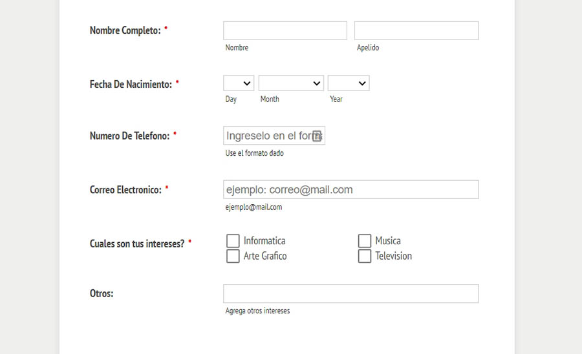Click the 'Fecha De Nacimiento' label
The width and height of the screenshot is (582, 354).
point(131,84)
